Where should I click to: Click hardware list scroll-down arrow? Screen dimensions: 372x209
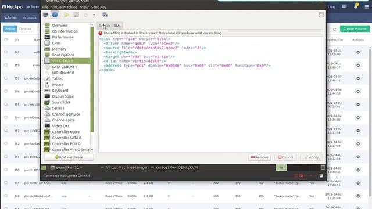coord(92,150)
